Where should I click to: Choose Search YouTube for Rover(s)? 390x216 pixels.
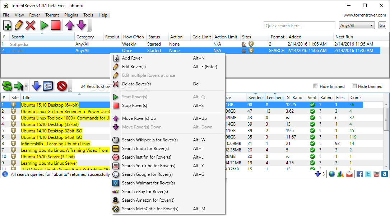(167, 165)
